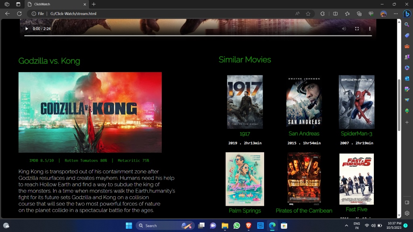The height and width of the screenshot is (232, 413).
Task: Open the SpiderMan-3 movie poster
Action: [357, 102]
